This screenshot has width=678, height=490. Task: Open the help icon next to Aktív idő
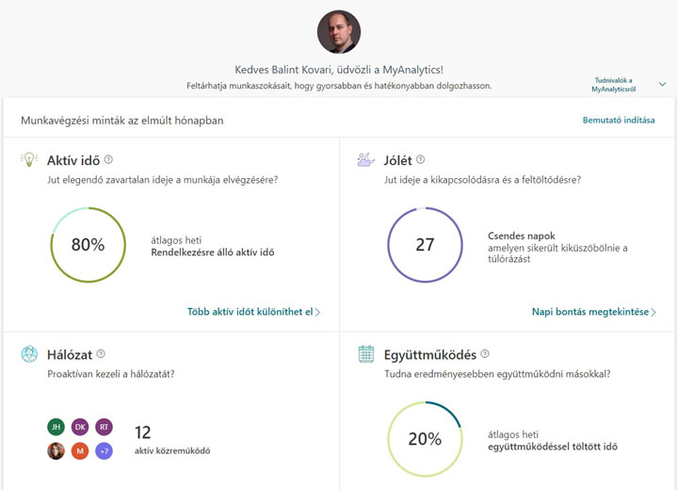click(108, 159)
